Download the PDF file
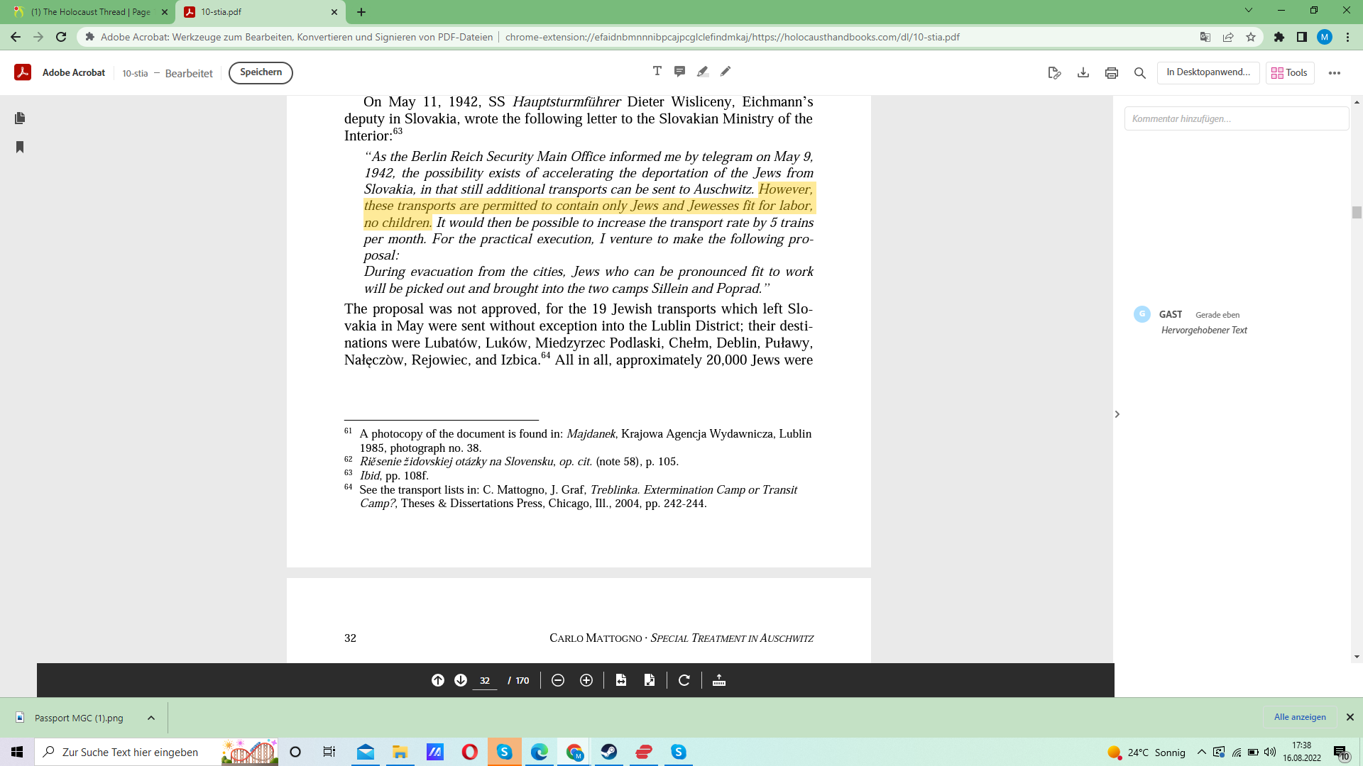1363x766 pixels. (x=1083, y=72)
